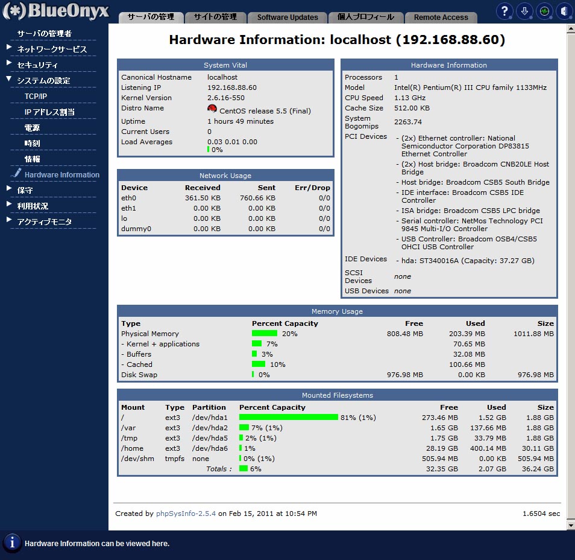Image resolution: width=575 pixels, height=560 pixels.
Task: Click the Listening IP value 192.168.88.60
Action: click(x=232, y=87)
